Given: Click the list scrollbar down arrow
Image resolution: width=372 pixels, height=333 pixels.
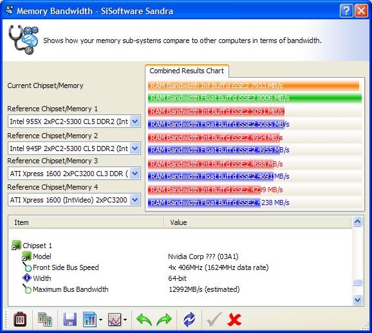Looking at the screenshot, I should tap(358, 300).
